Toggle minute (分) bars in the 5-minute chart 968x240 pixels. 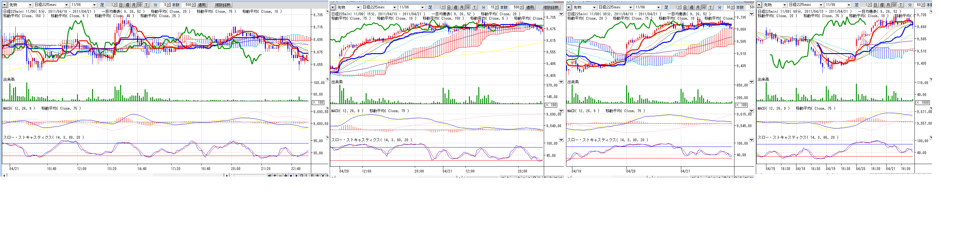[140, 5]
